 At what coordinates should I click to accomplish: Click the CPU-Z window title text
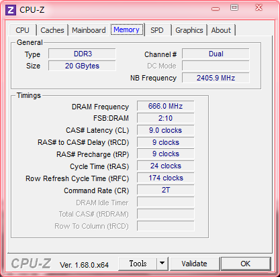[32, 10]
